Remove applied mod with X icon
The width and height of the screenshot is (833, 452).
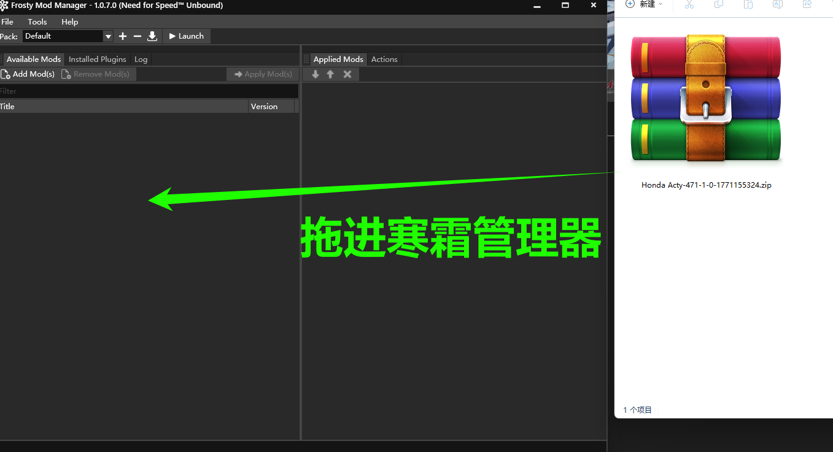click(347, 74)
